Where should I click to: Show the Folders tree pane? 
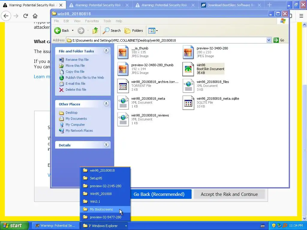(x=134, y=31)
